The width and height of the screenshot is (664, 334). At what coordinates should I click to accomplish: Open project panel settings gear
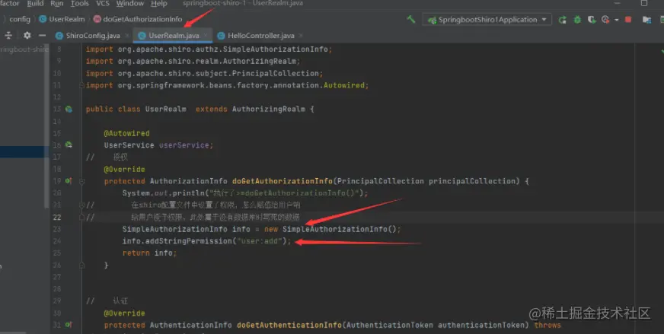click(x=27, y=36)
